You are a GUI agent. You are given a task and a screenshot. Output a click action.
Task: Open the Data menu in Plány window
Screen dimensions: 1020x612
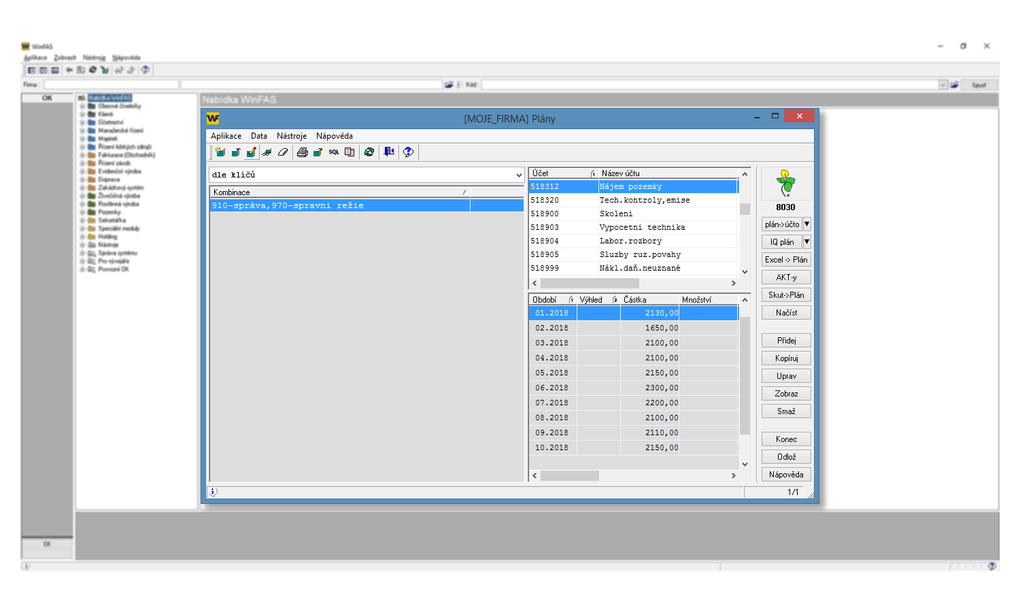pyautogui.click(x=258, y=136)
